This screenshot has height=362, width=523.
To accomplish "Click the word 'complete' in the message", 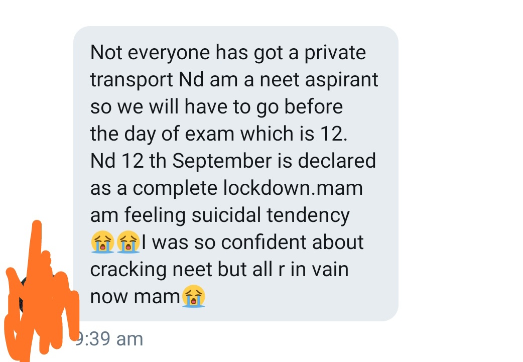I will (175, 188).
